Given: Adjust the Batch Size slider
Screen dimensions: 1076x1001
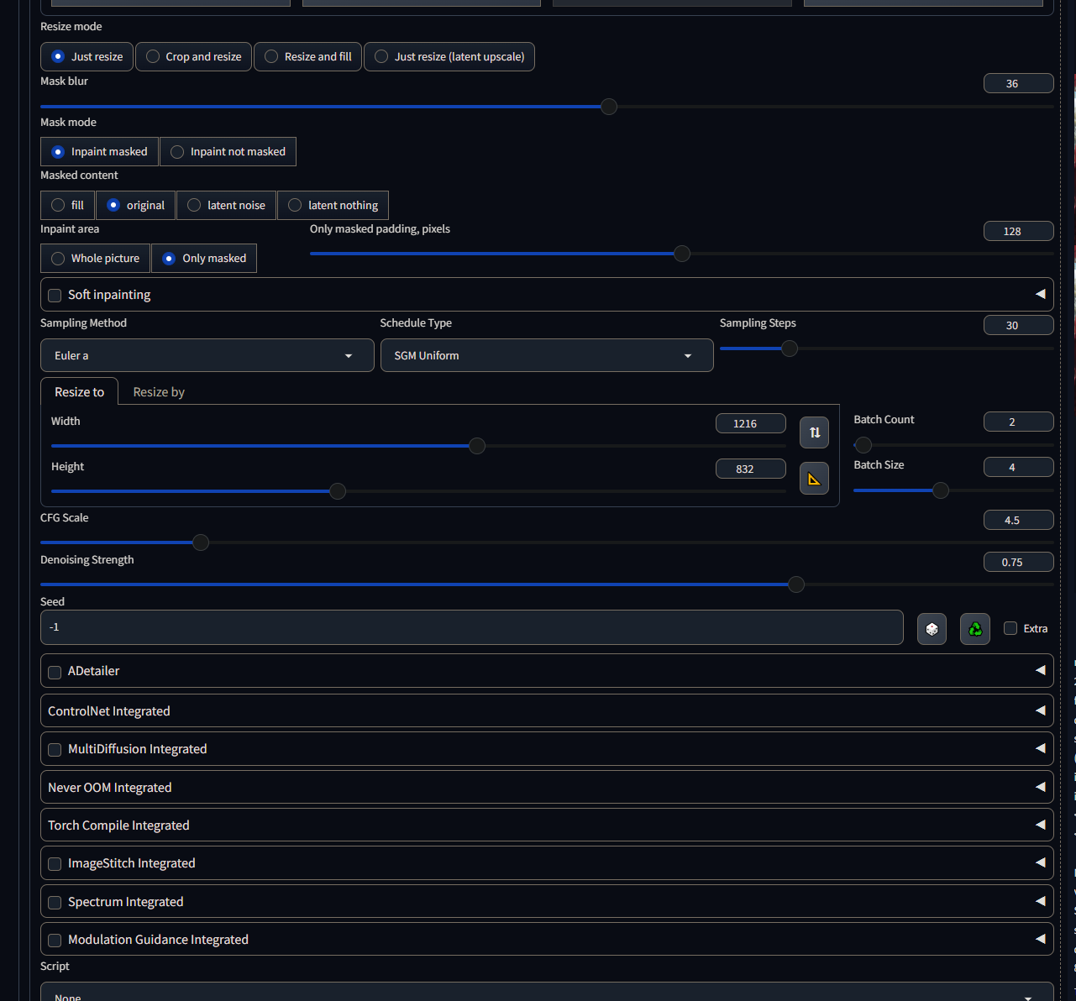Looking at the screenshot, I should click(953, 490).
